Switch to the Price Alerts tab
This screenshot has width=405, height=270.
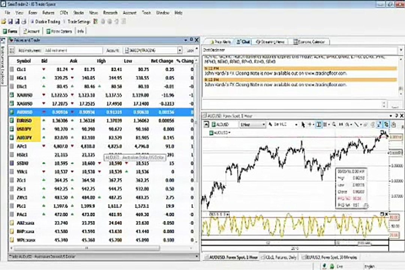click(220, 42)
